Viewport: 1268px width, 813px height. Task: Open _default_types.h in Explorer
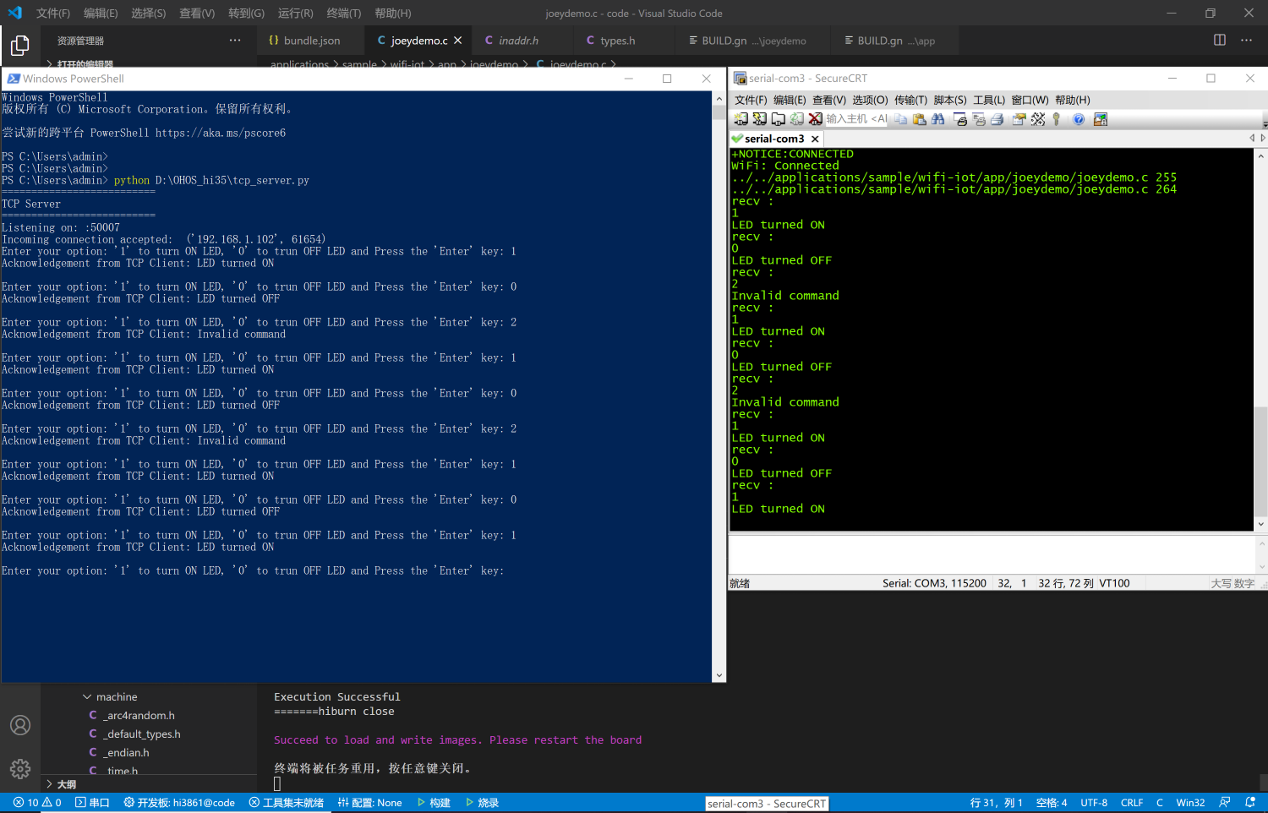pos(143,734)
